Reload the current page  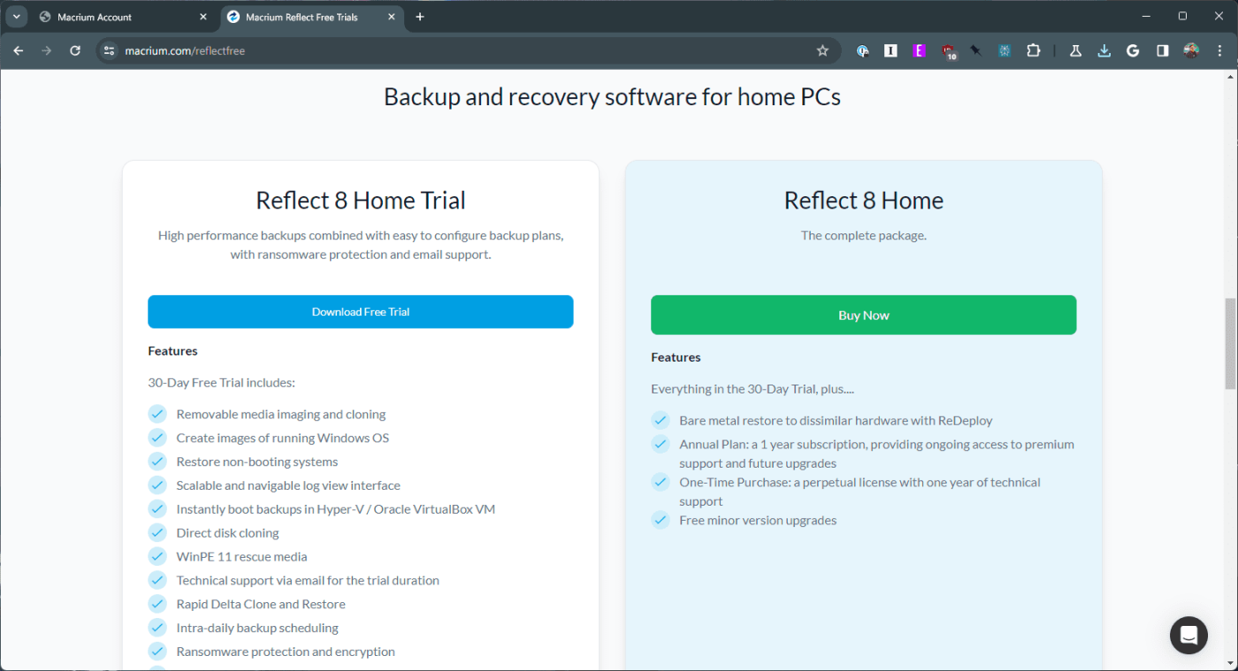(x=75, y=51)
